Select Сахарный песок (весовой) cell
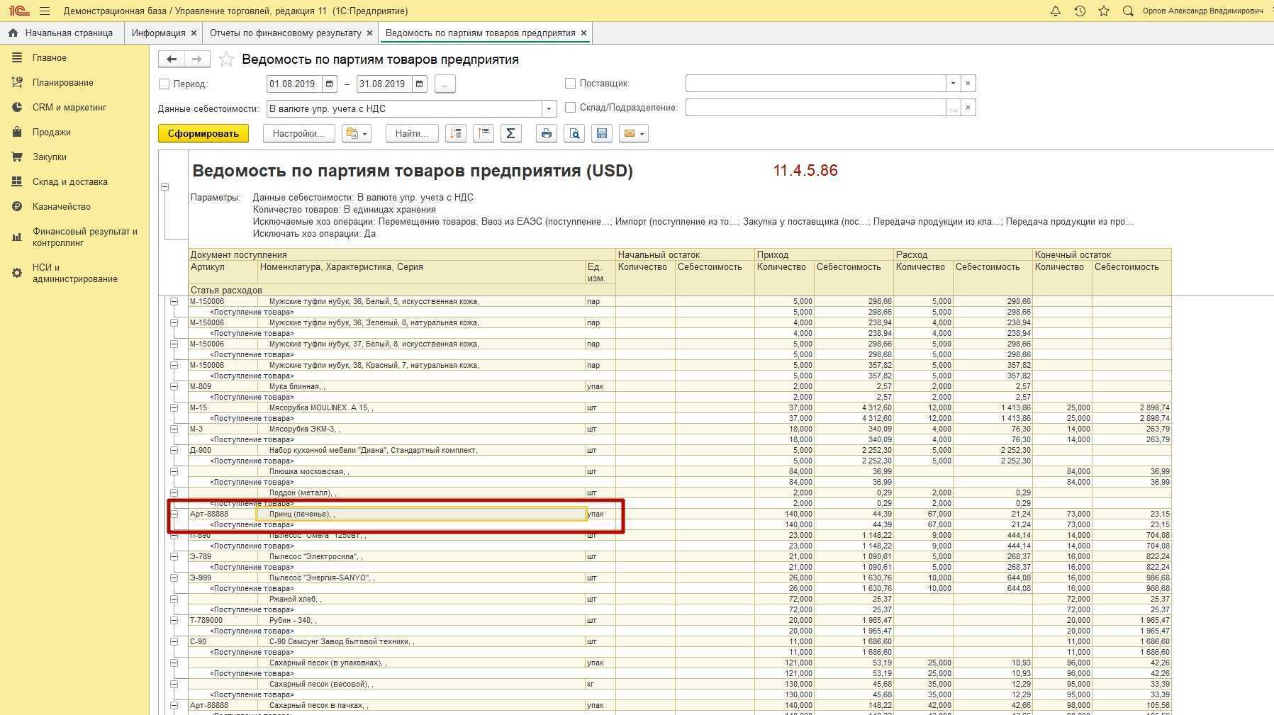 421,685
